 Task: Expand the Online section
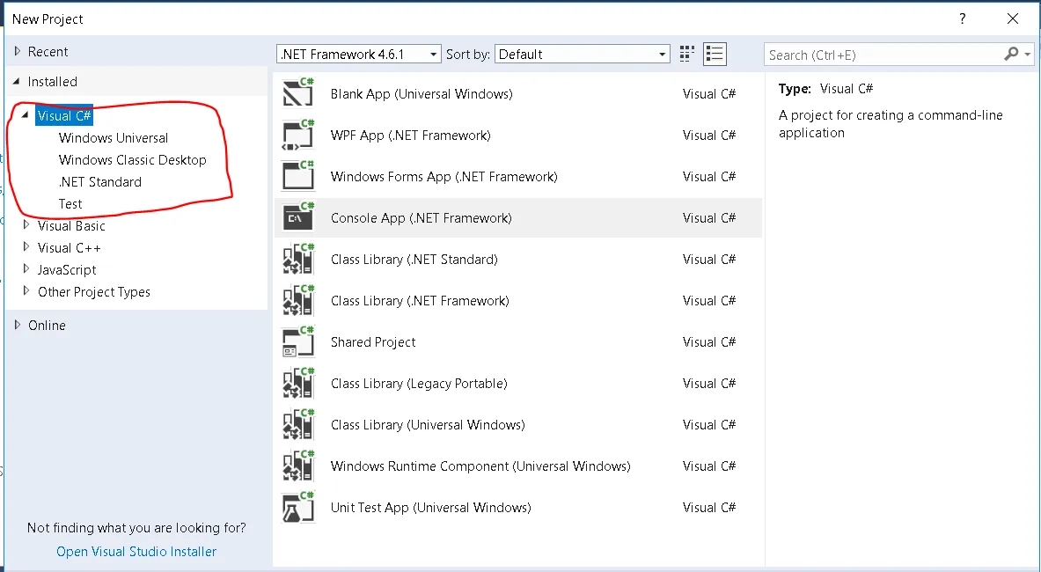(18, 325)
